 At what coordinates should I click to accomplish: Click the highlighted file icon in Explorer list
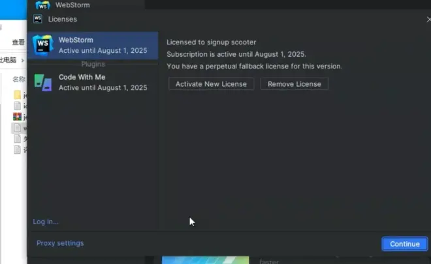(x=18, y=128)
